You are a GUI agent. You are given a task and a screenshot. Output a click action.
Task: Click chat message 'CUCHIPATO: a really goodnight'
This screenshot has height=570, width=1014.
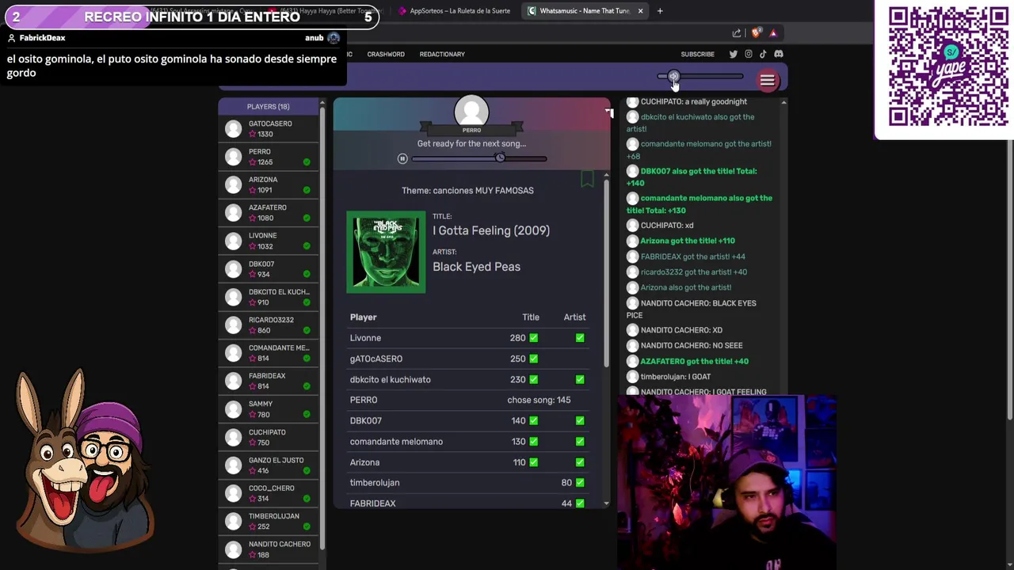click(x=694, y=101)
